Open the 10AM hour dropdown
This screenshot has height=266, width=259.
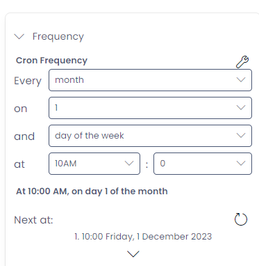pos(94,164)
